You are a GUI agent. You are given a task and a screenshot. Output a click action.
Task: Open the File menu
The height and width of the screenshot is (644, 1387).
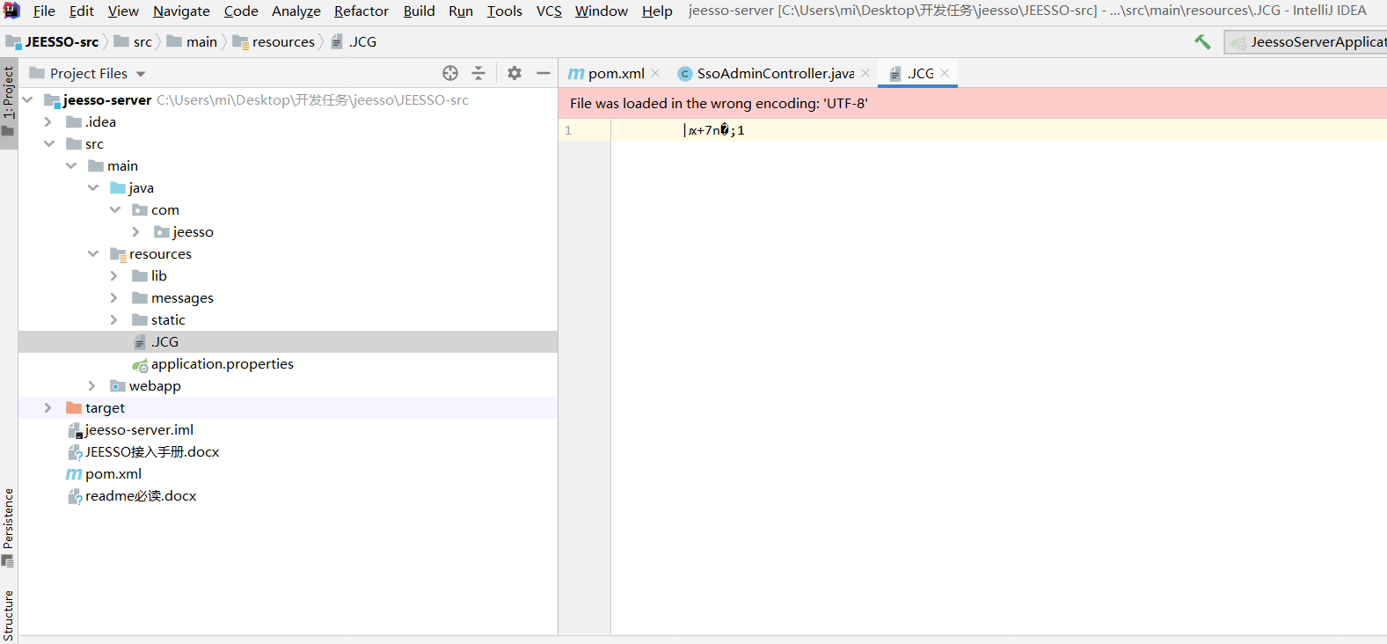(44, 11)
